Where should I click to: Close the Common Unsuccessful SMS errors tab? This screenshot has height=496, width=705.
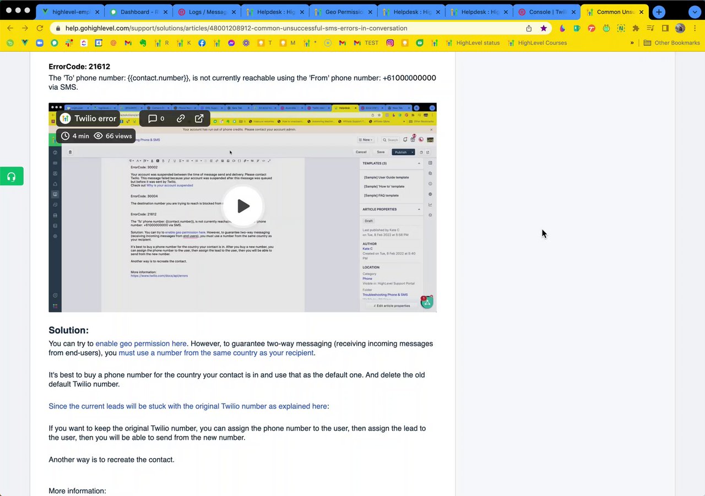click(x=641, y=12)
